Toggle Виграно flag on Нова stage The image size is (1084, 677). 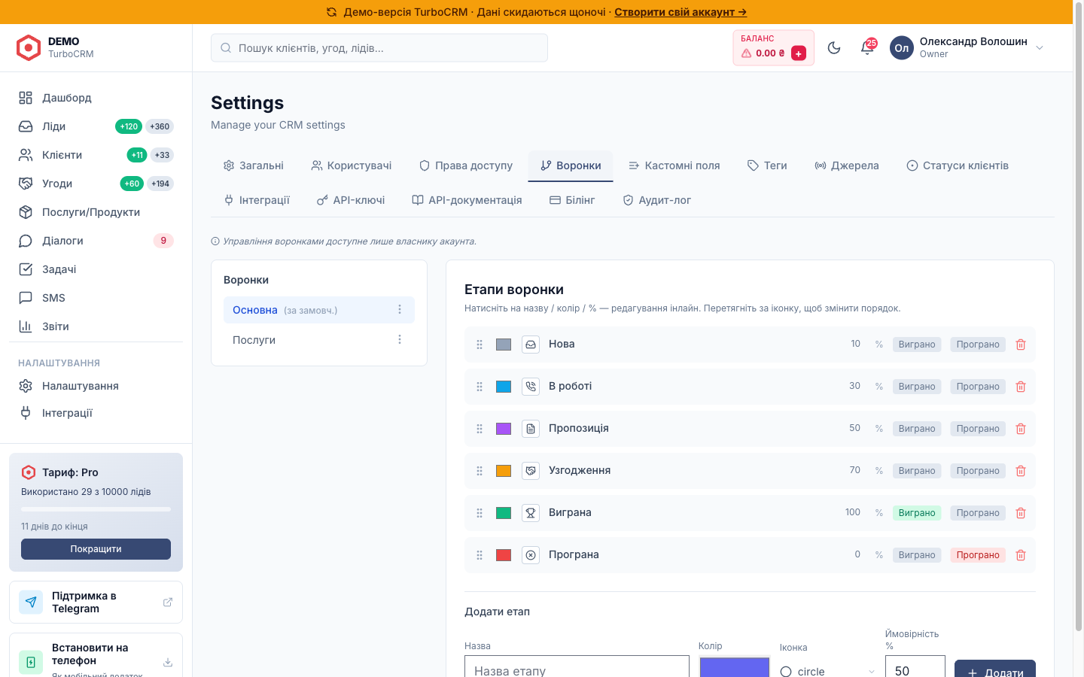[917, 345]
